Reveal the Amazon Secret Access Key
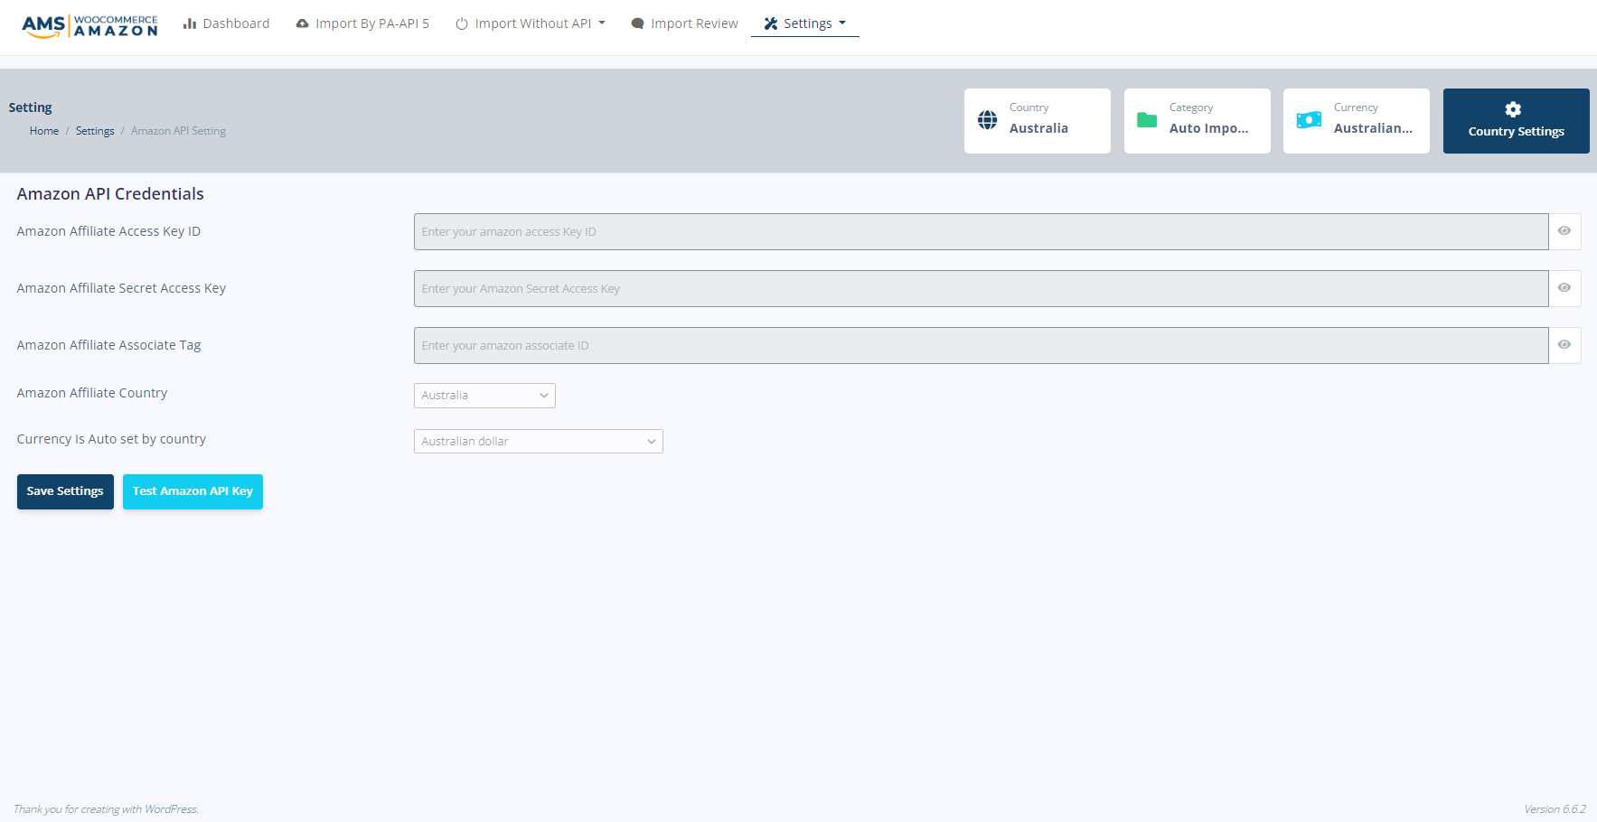The height and width of the screenshot is (822, 1597). tap(1564, 288)
